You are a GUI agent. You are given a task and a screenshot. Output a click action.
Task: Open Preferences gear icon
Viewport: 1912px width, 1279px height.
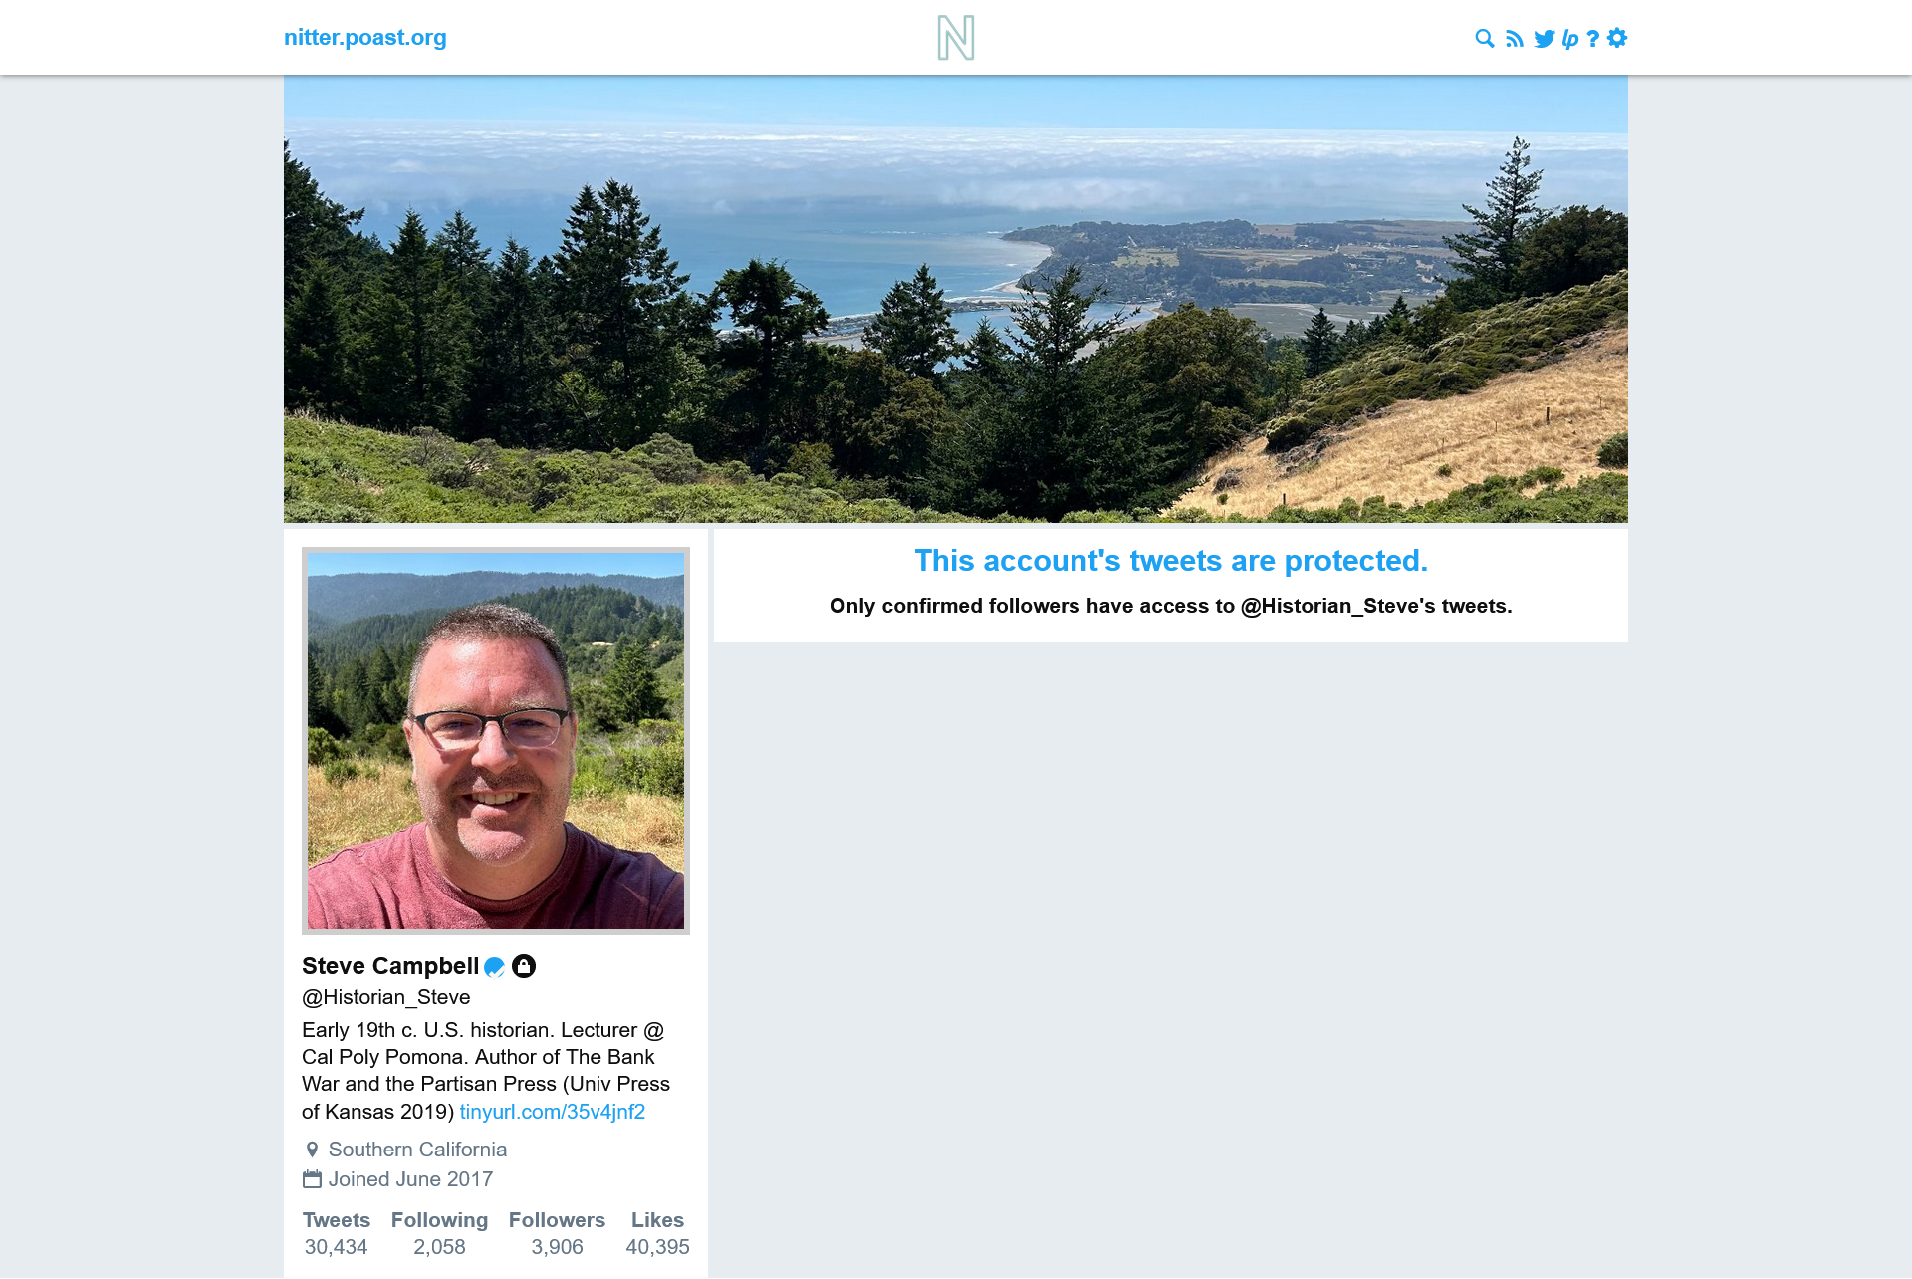[x=1617, y=38]
